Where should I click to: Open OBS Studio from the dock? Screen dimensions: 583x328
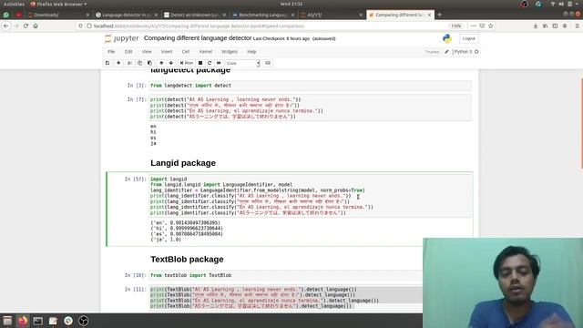click(83, 321)
